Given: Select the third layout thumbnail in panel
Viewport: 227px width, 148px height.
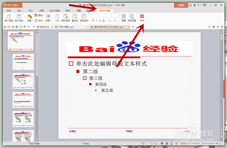Looking at the screenshot, I should pyautogui.click(x=23, y=81).
